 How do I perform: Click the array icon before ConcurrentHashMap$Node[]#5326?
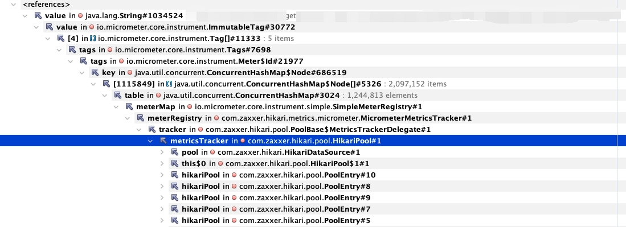[169, 84]
